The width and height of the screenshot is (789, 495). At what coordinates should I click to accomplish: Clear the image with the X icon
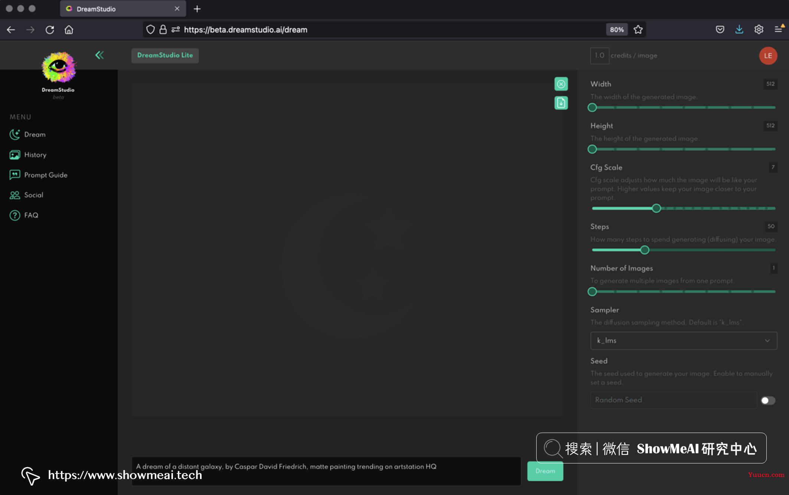tap(561, 84)
